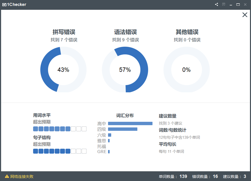251x181 pixels.
Task: Click 超出预期 under 用词水平
Action: (x=42, y=122)
